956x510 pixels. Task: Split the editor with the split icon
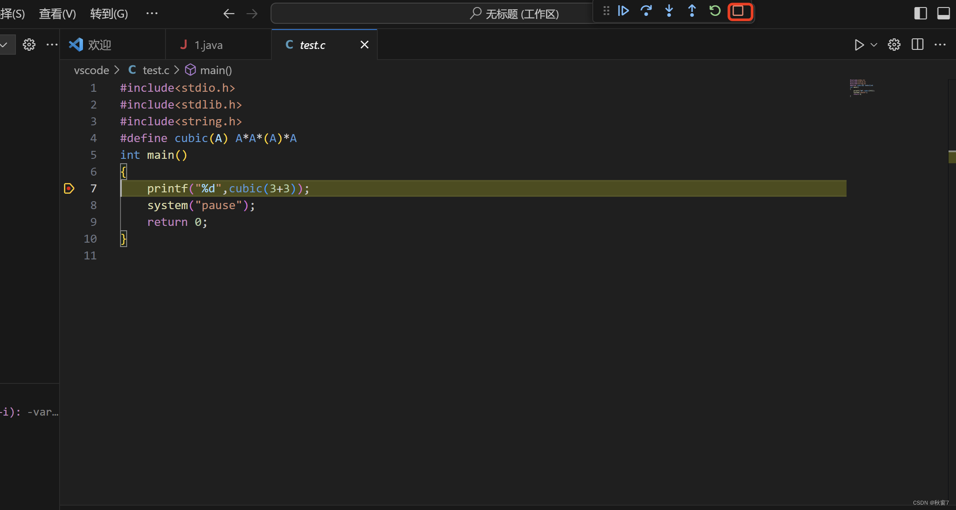point(918,44)
